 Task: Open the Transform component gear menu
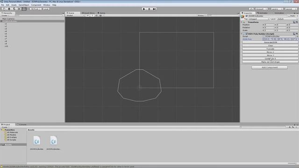point(297,22)
